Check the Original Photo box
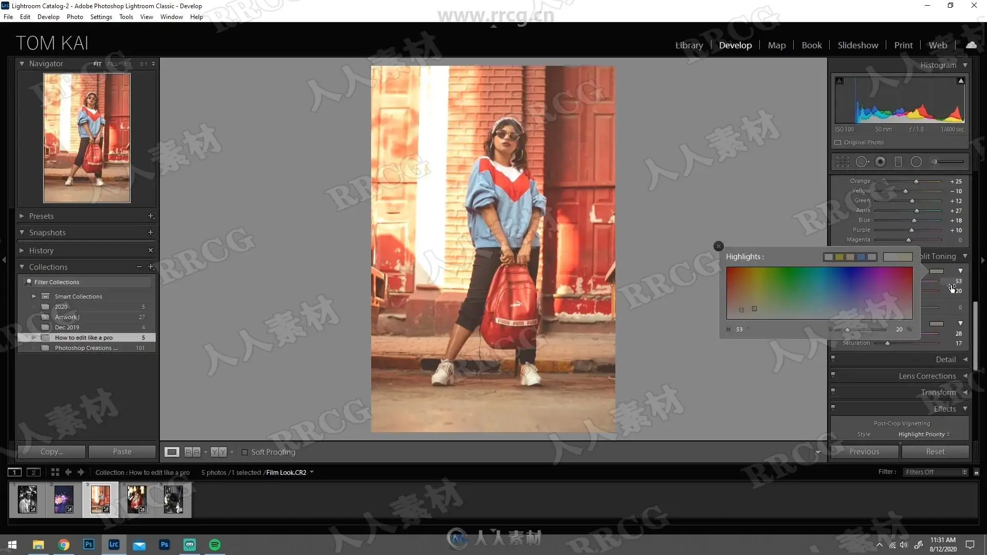Viewport: 987px width, 555px height. 838,143
